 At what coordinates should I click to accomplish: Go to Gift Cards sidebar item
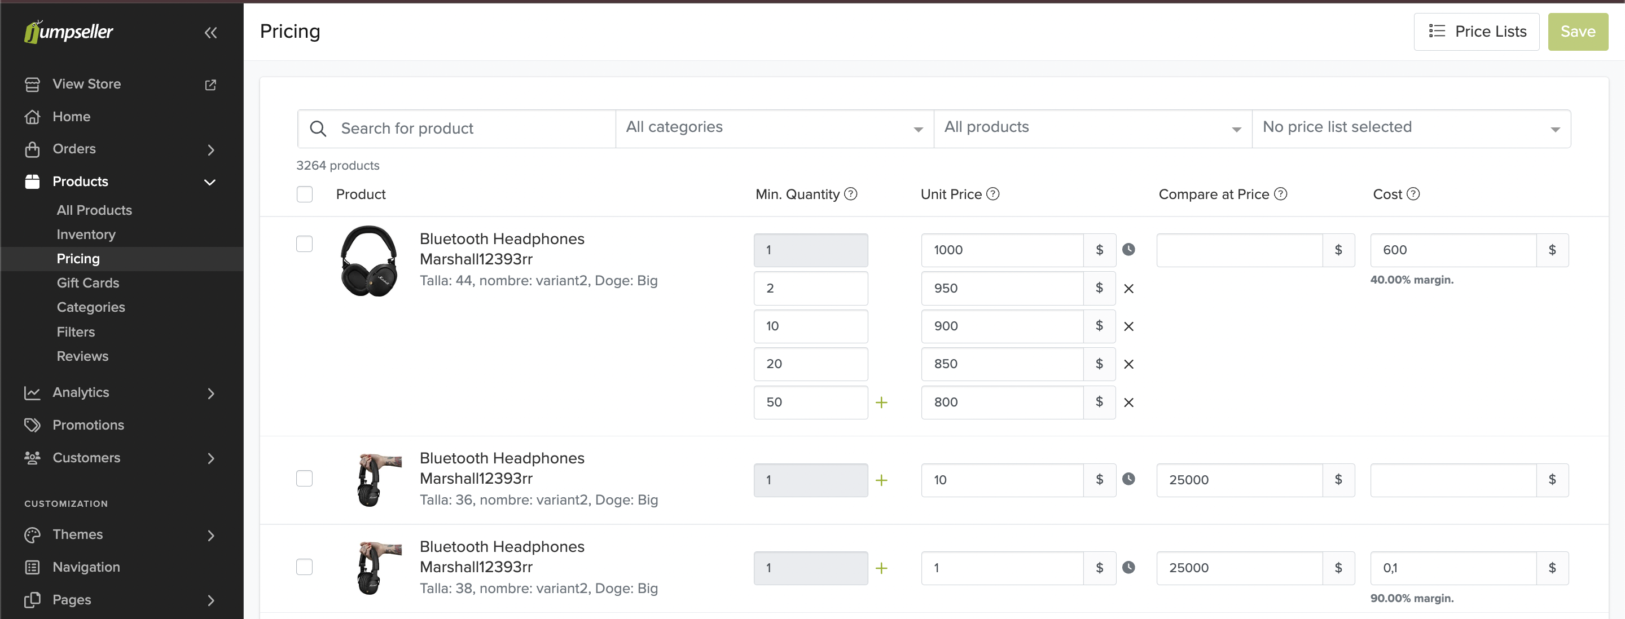click(87, 283)
